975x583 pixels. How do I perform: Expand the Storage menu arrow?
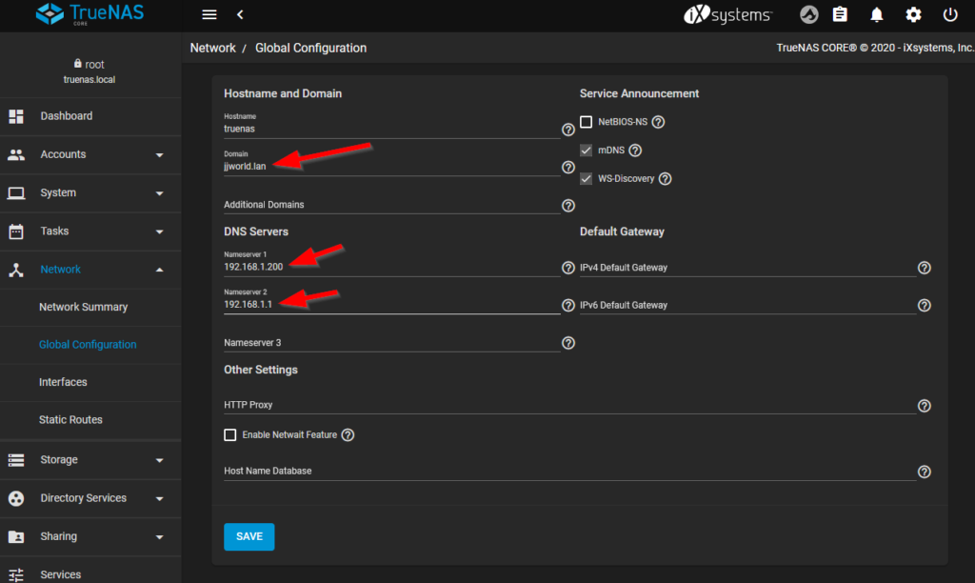(x=160, y=460)
